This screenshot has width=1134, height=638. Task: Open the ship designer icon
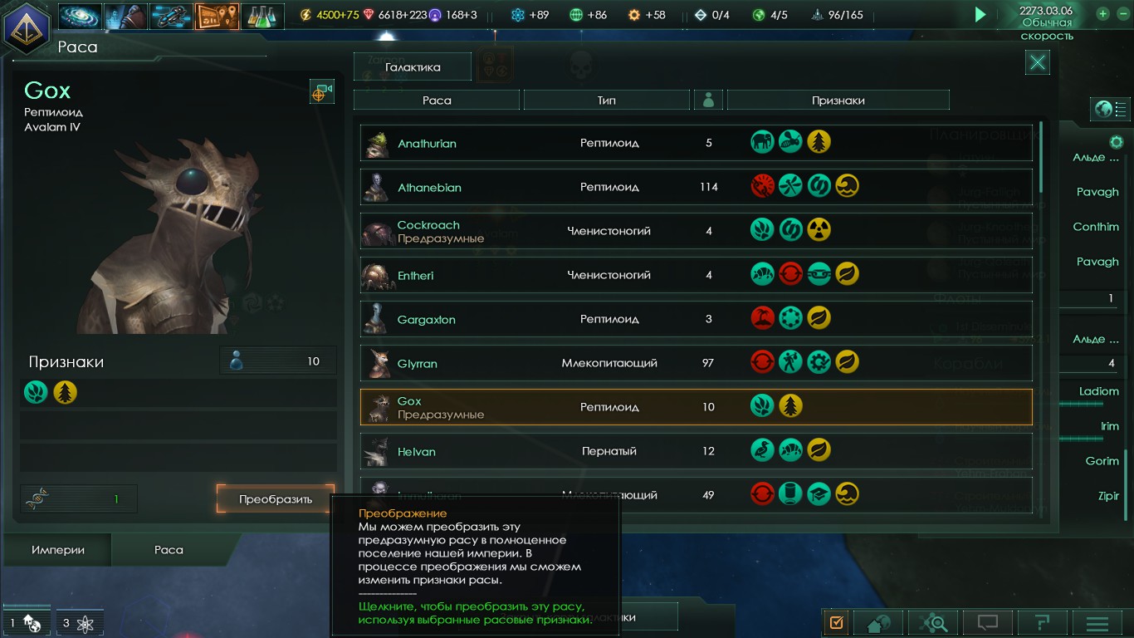click(x=172, y=16)
